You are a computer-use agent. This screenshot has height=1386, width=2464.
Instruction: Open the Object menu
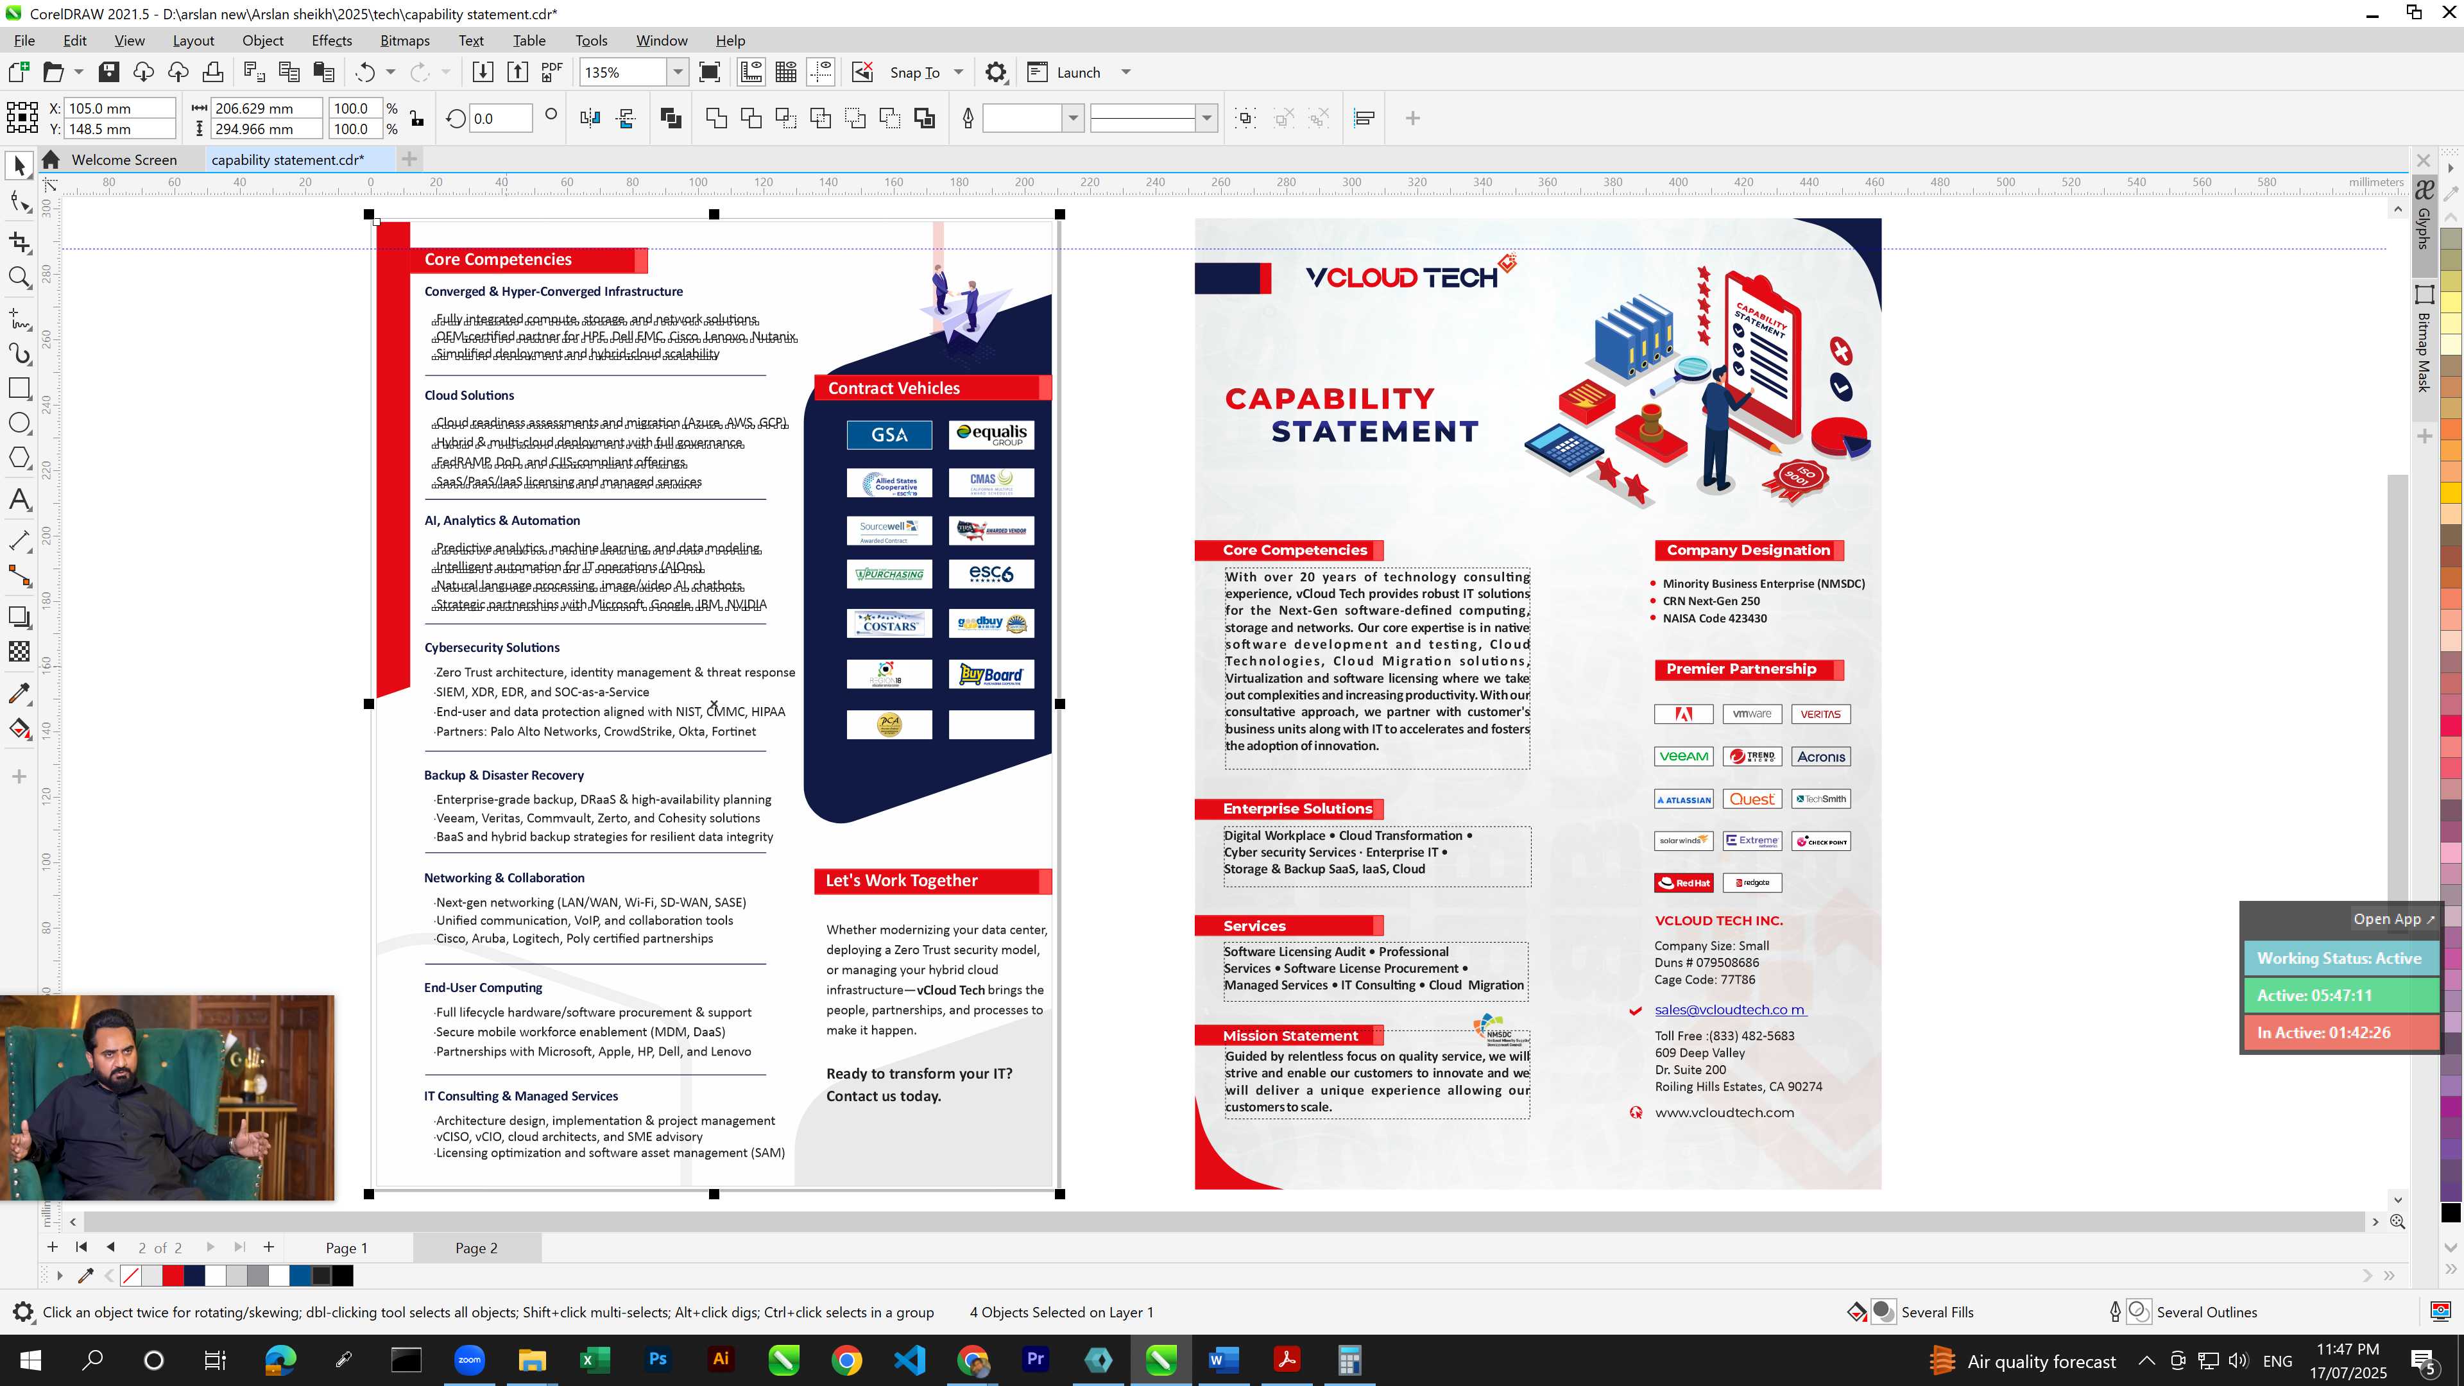click(262, 40)
